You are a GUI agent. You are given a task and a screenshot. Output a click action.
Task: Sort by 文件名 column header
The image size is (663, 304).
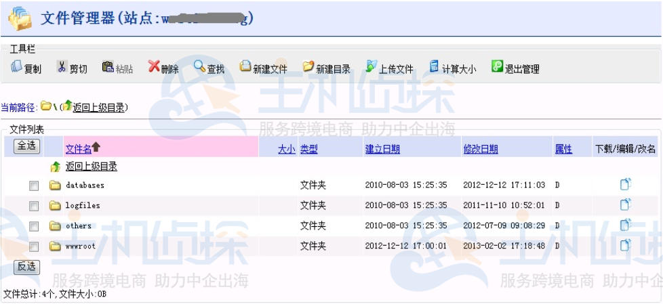pyautogui.click(x=79, y=149)
